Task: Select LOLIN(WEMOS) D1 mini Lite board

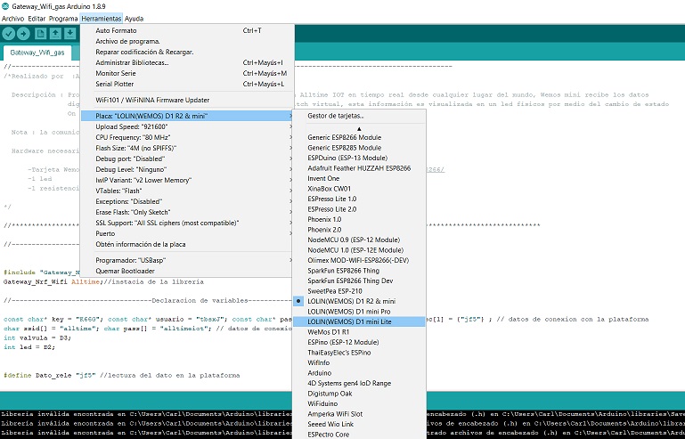Action: (x=359, y=322)
